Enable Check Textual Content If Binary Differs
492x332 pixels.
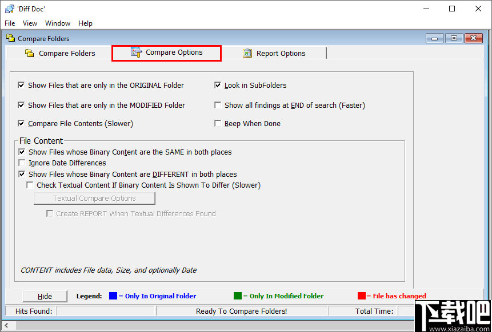[30, 185]
